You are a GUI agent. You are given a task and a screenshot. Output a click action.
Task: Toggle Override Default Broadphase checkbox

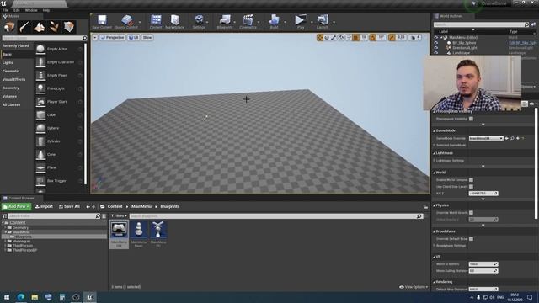click(471, 239)
